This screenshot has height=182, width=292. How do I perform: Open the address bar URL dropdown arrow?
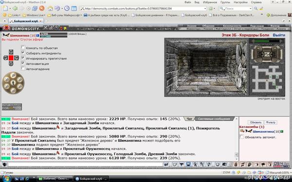(x=205, y=9)
